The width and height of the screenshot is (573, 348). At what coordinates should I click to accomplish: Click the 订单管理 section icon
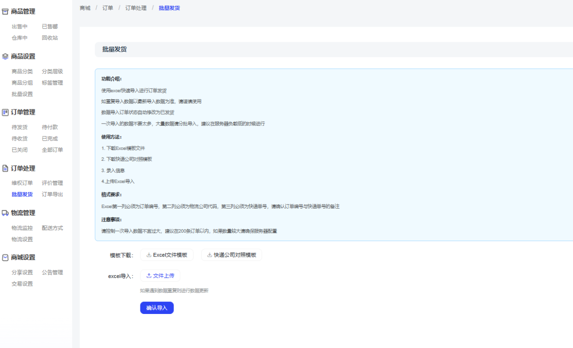5,112
